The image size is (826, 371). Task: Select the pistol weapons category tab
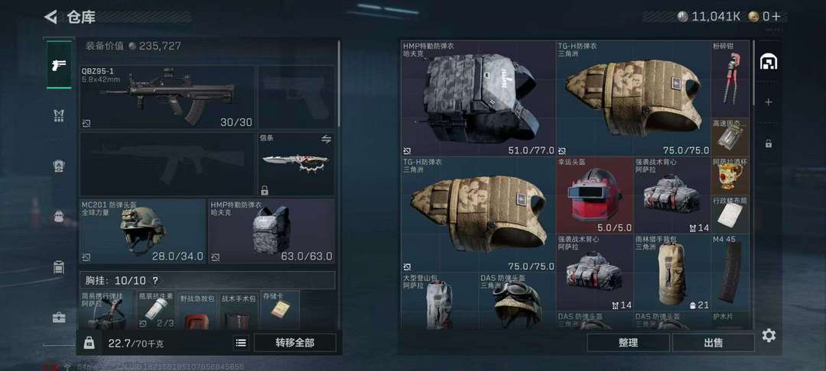[x=59, y=65]
